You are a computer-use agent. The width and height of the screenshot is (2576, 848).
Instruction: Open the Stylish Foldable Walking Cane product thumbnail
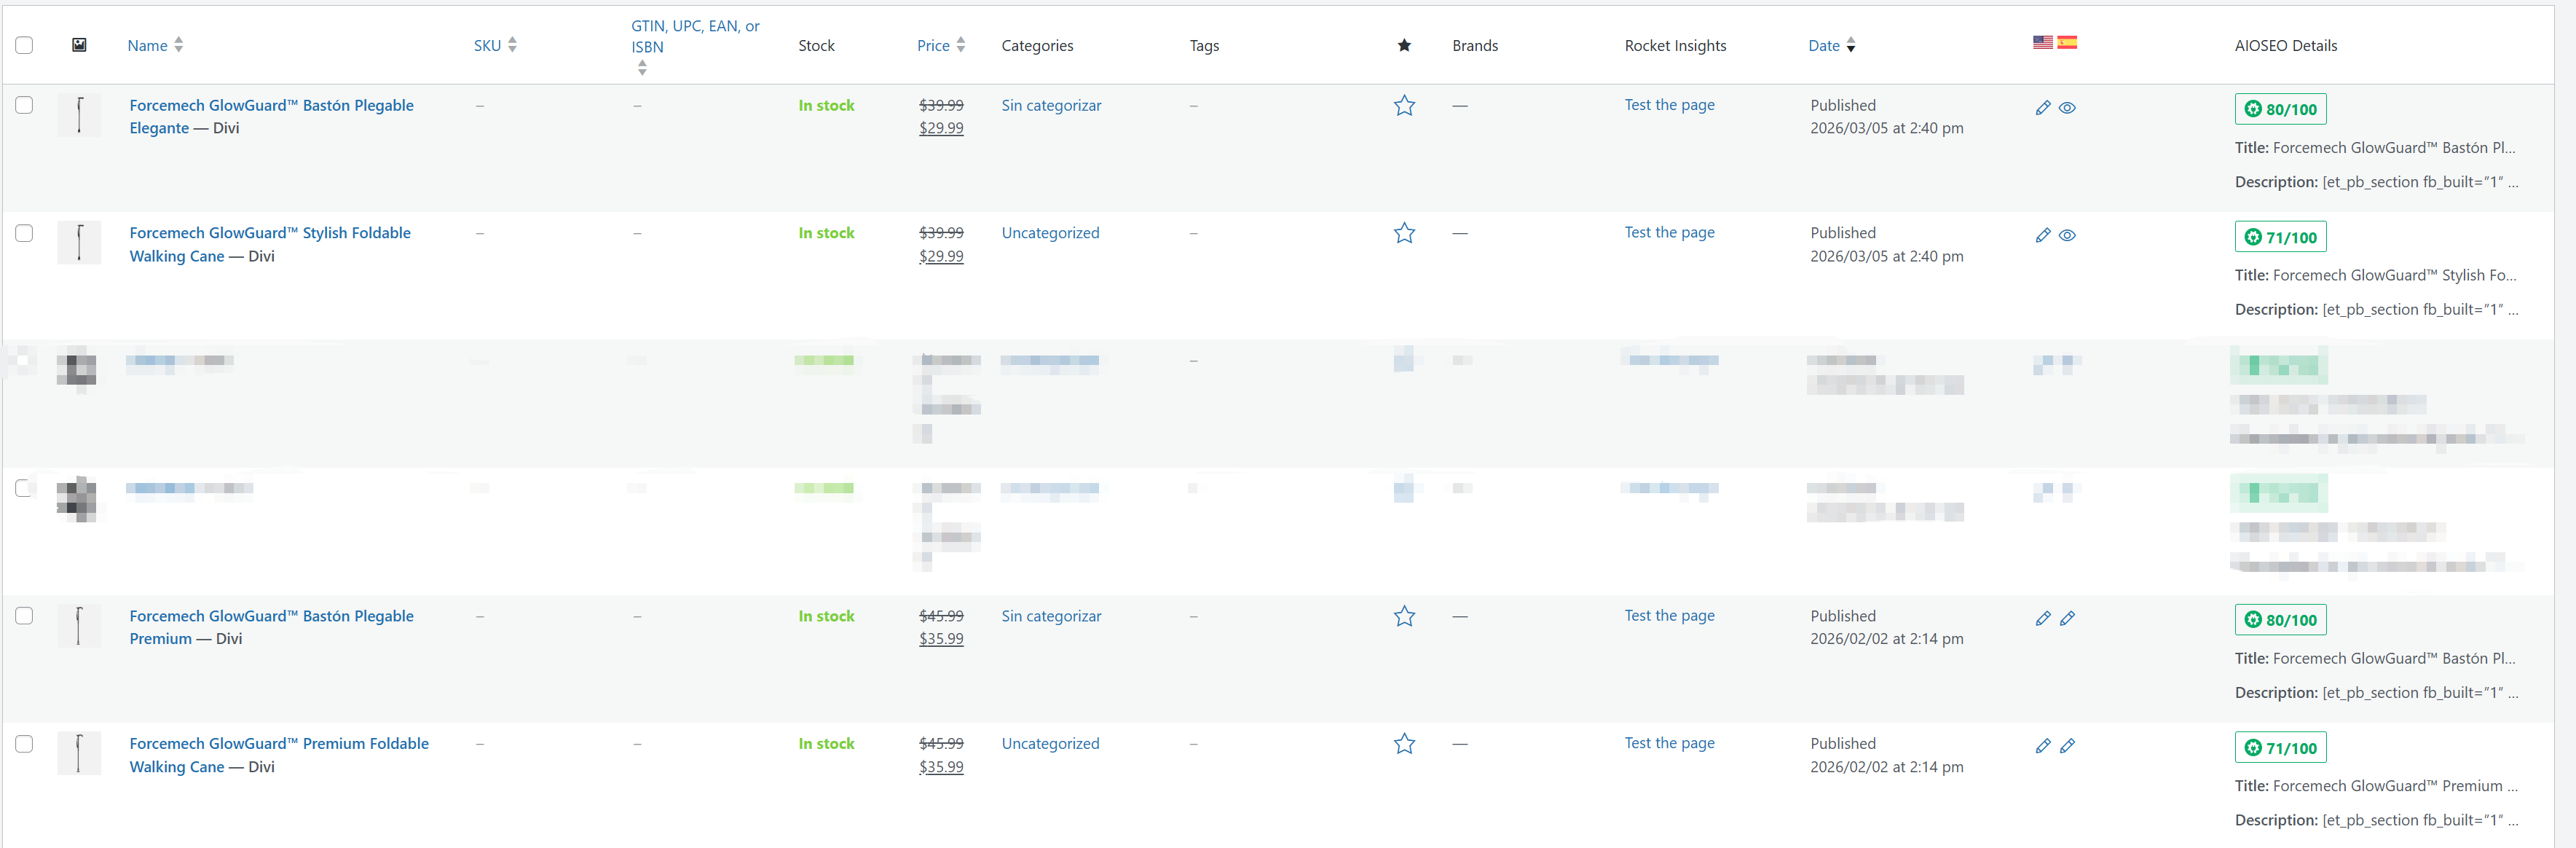(79, 243)
